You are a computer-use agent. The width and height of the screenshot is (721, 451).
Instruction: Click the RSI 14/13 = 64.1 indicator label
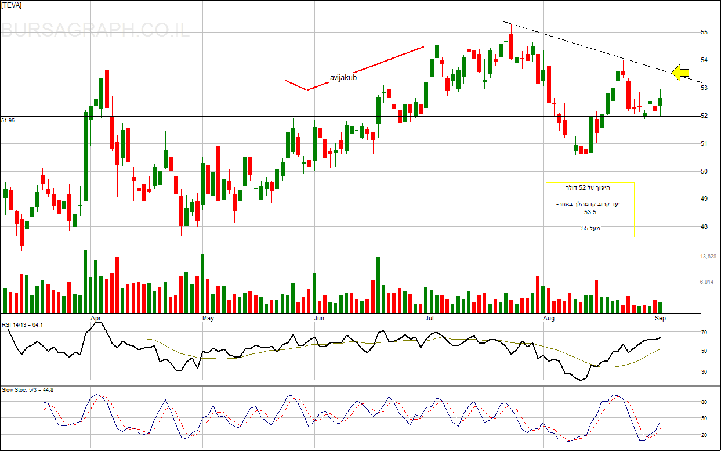[23, 325]
